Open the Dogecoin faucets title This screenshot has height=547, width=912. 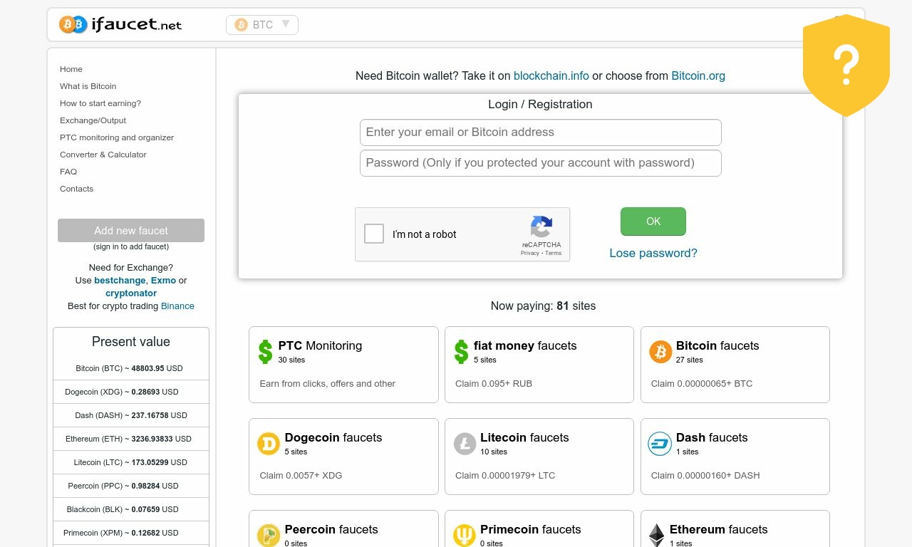[x=333, y=437]
